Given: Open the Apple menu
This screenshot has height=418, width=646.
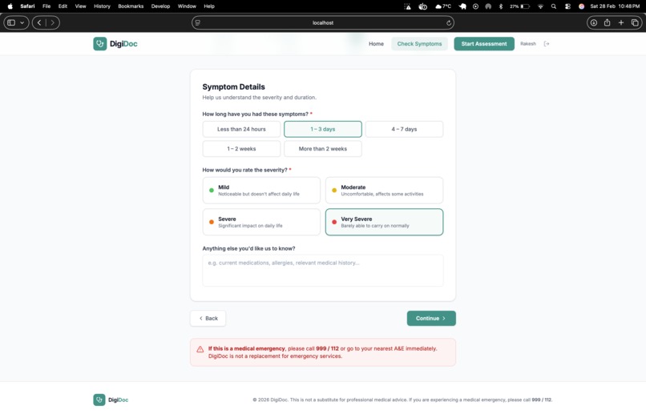Looking at the screenshot, I should [x=10, y=6].
